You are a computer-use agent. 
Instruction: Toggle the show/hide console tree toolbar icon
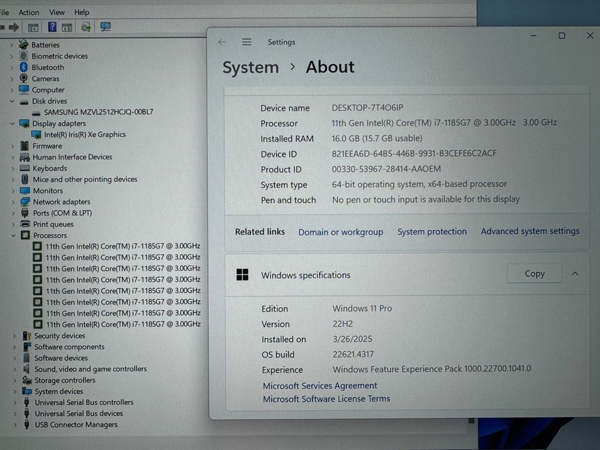(33, 27)
